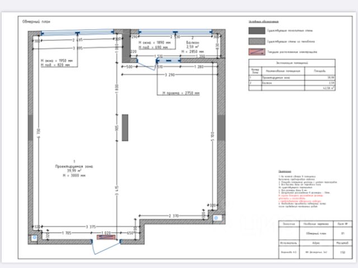This screenshot has height=268, width=358.
Task: Select the '1 390' balcony dimension
Action: (200, 56)
